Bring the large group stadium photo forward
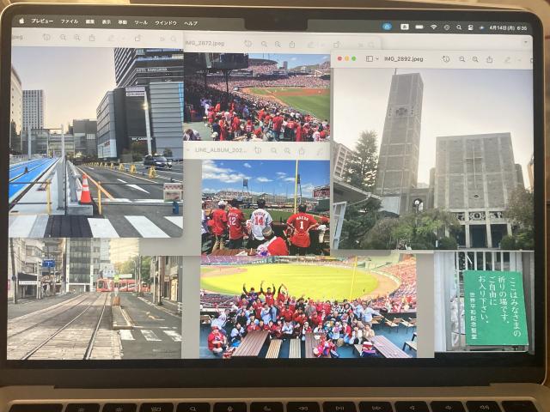 point(308,307)
